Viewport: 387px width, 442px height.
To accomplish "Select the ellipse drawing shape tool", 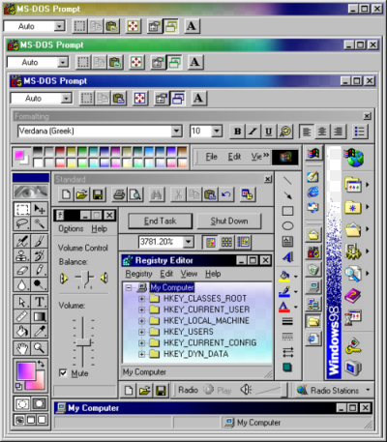I will pyautogui.click(x=287, y=226).
